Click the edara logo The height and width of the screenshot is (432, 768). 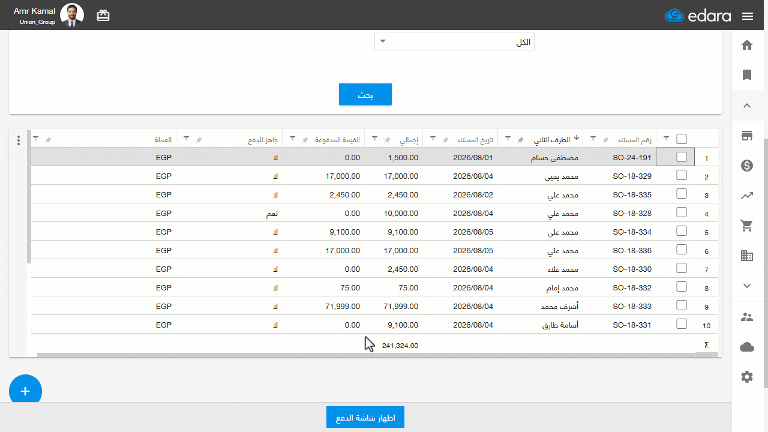click(x=698, y=16)
